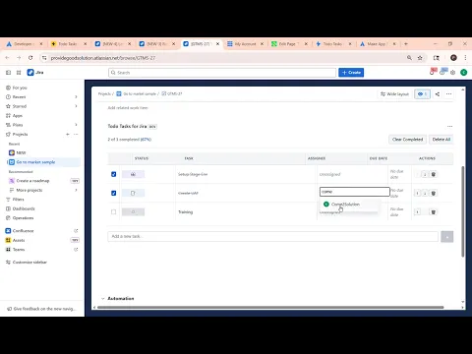This screenshot has height=354, width=472.
Task: Click the Jira logo in the header
Action: point(35,73)
